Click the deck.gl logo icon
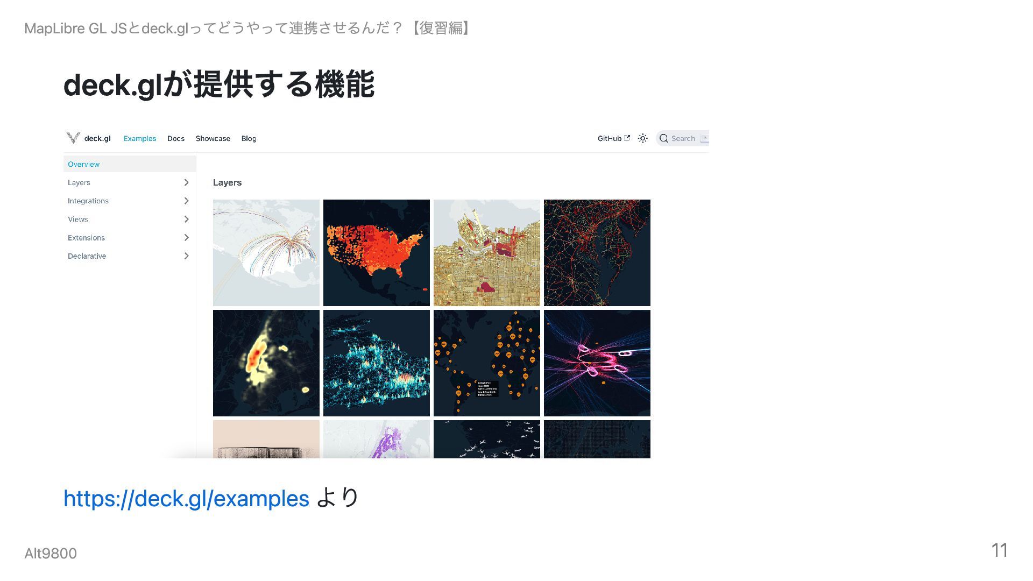Viewport: 1033px width, 581px height. point(73,138)
